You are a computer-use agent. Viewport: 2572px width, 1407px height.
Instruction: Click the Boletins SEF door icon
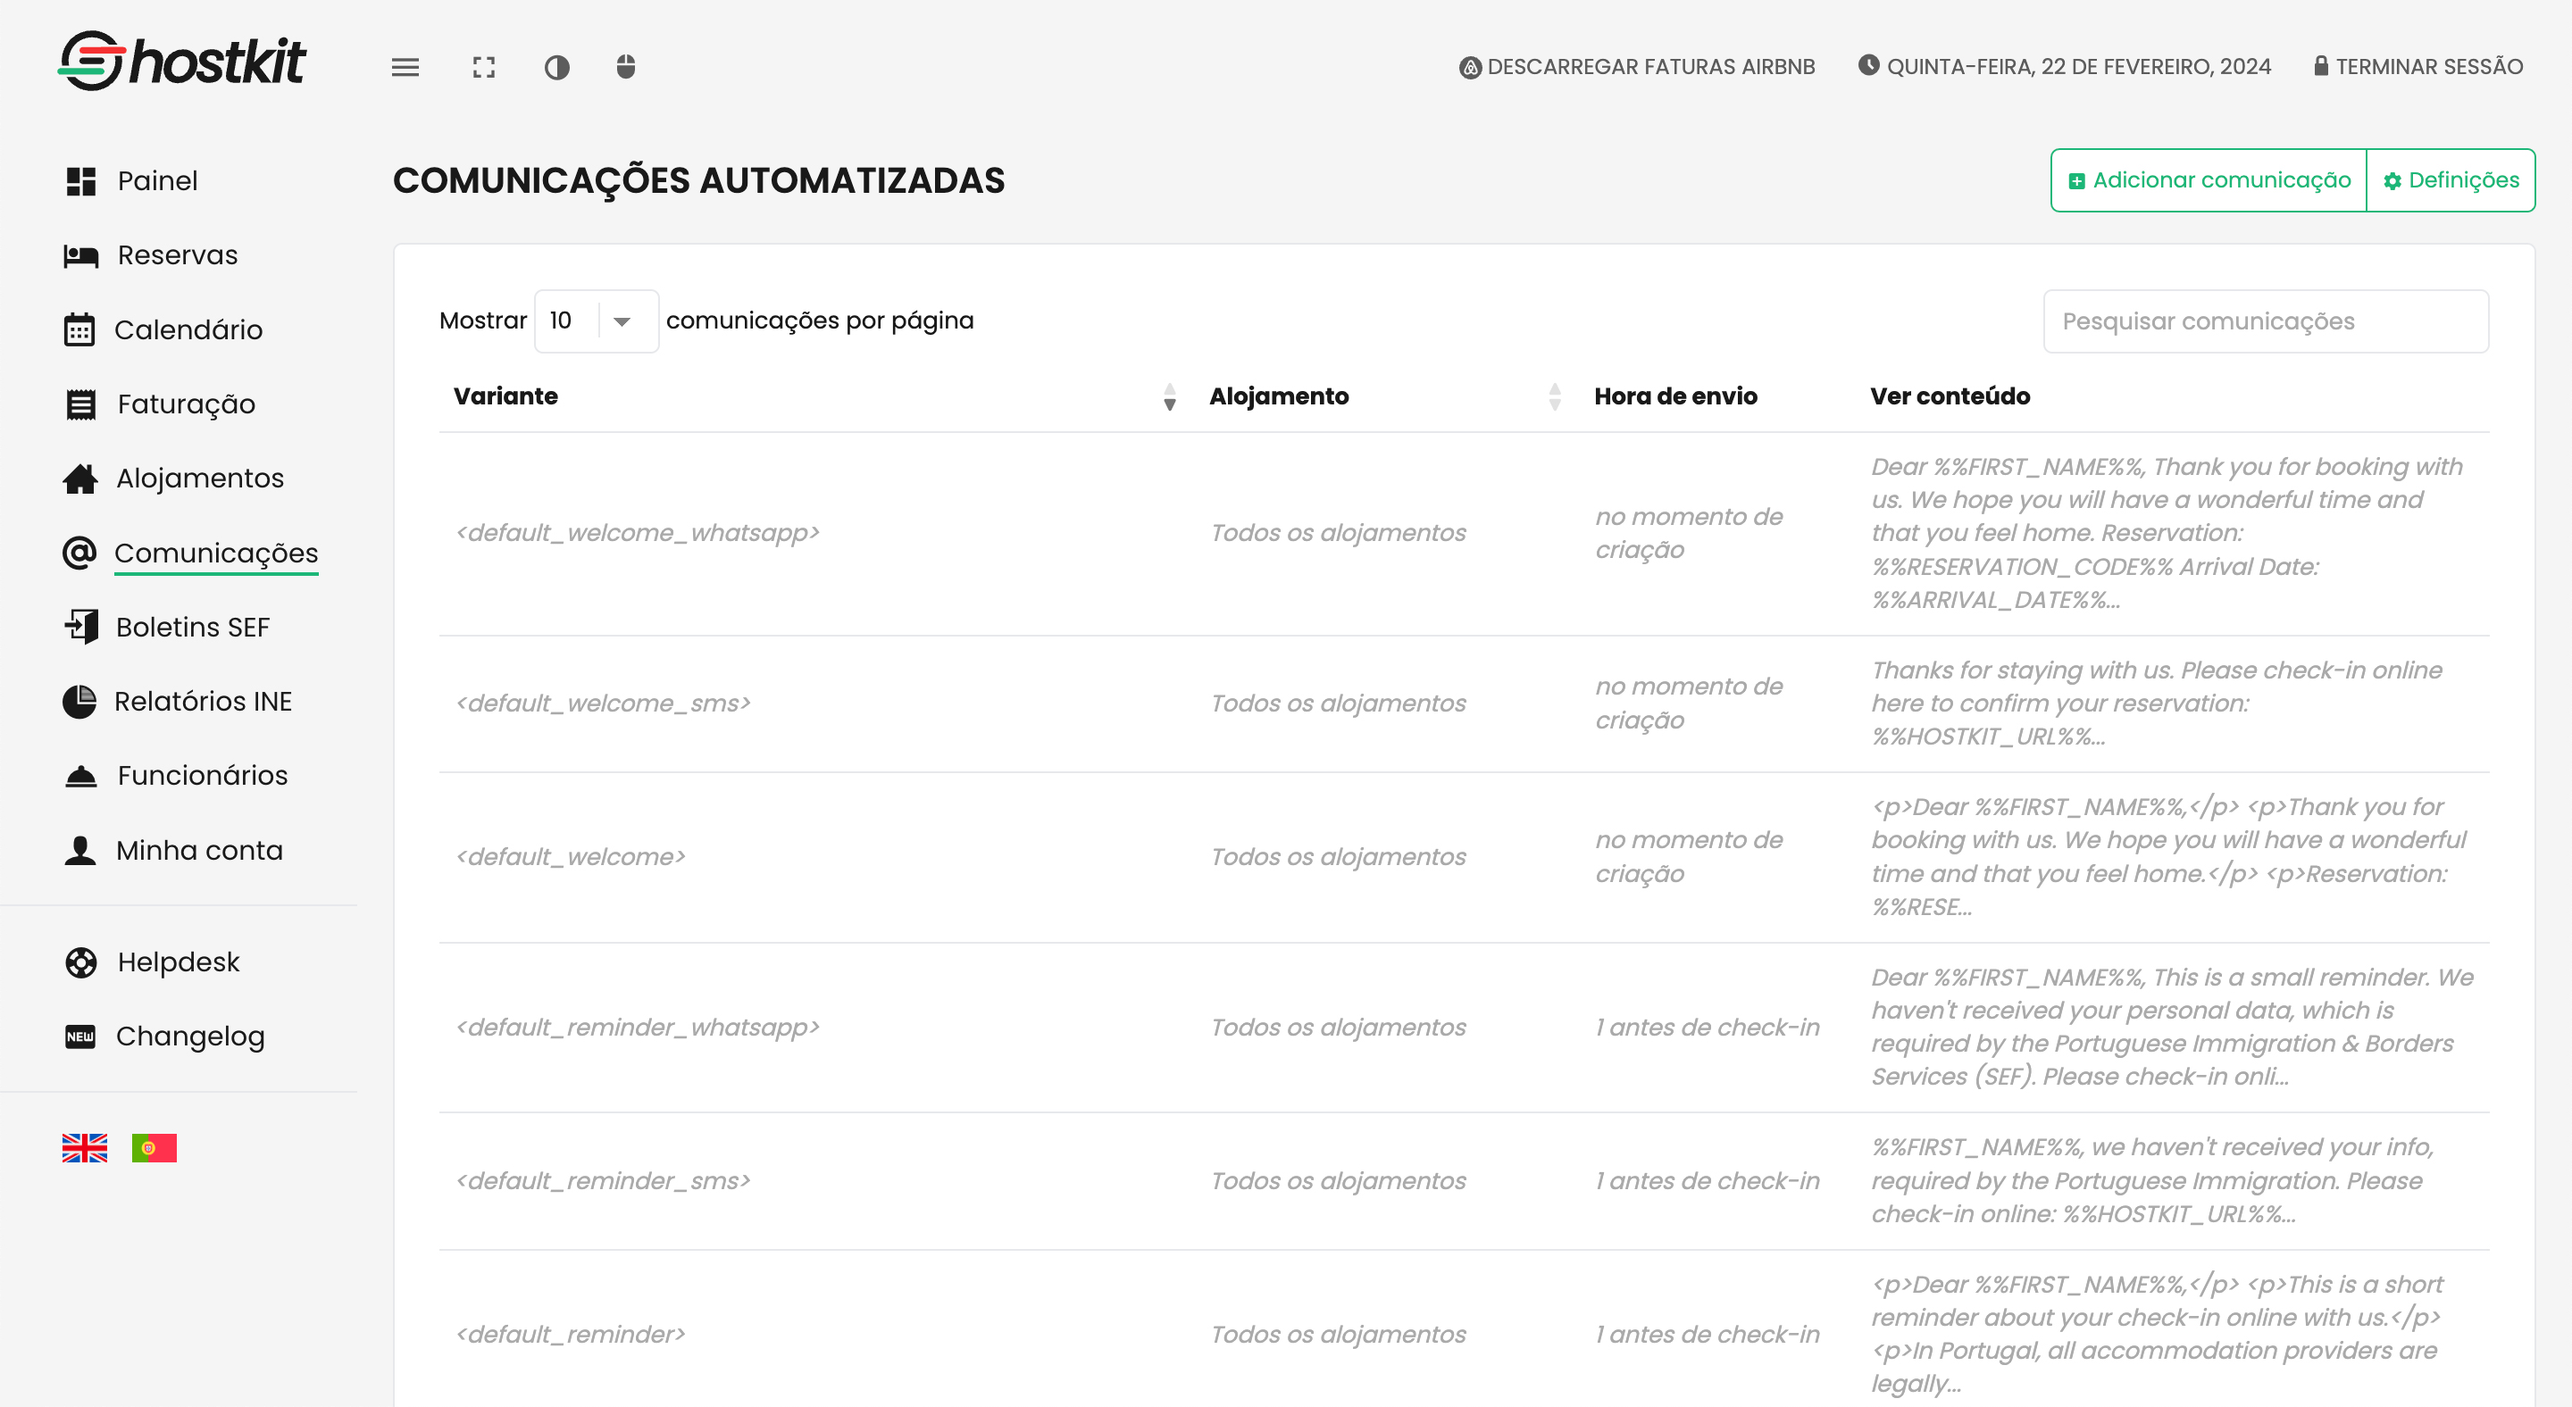tap(82, 627)
